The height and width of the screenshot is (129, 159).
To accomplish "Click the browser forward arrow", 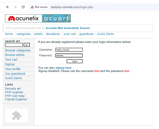I will pos(15,7).
